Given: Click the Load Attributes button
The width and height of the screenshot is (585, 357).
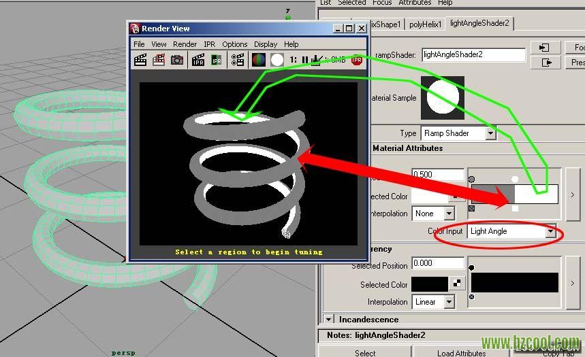Looking at the screenshot, I should (x=461, y=352).
